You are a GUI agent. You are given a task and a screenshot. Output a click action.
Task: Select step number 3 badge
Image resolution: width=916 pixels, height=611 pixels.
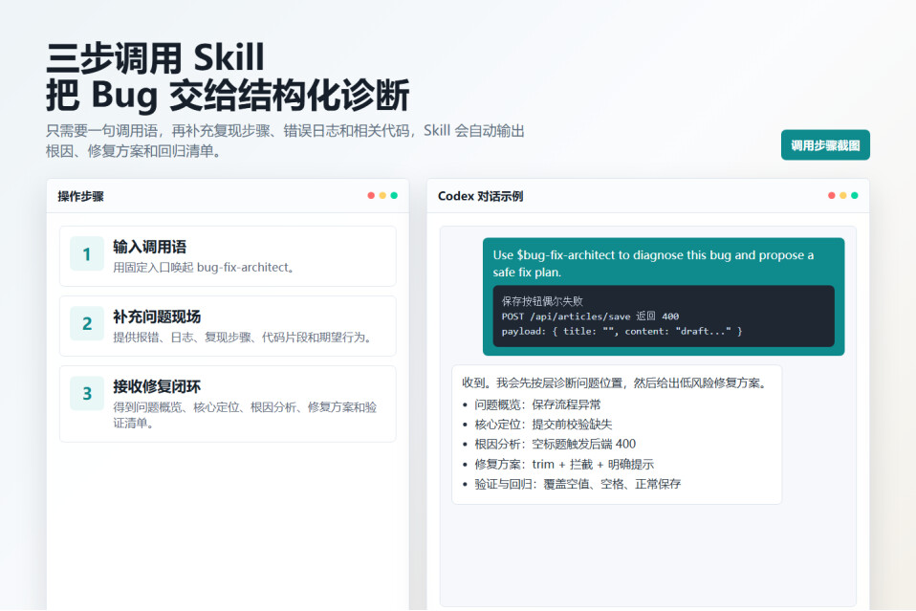(87, 393)
